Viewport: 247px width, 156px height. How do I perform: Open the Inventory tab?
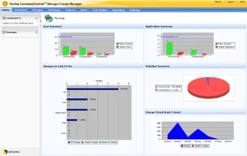point(21,10)
